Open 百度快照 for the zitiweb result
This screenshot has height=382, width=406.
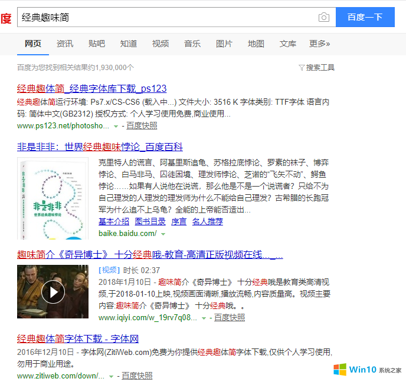point(137,376)
